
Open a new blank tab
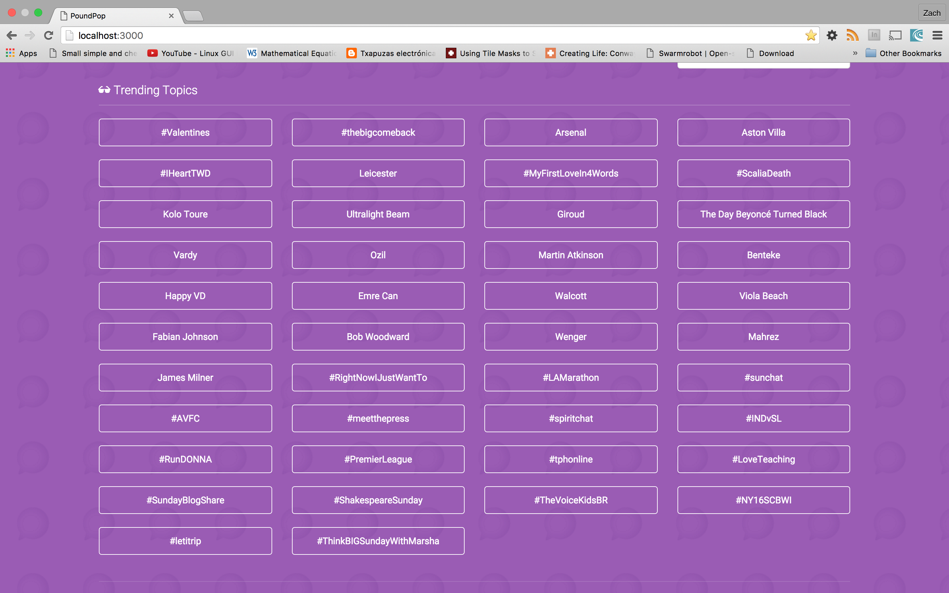pos(193,16)
